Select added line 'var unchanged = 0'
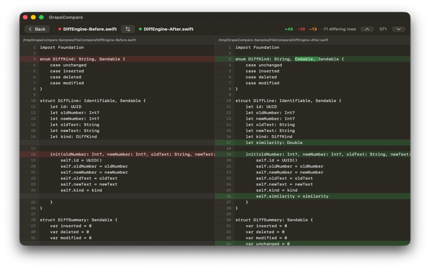The height and width of the screenshot is (269, 430). tap(313, 244)
